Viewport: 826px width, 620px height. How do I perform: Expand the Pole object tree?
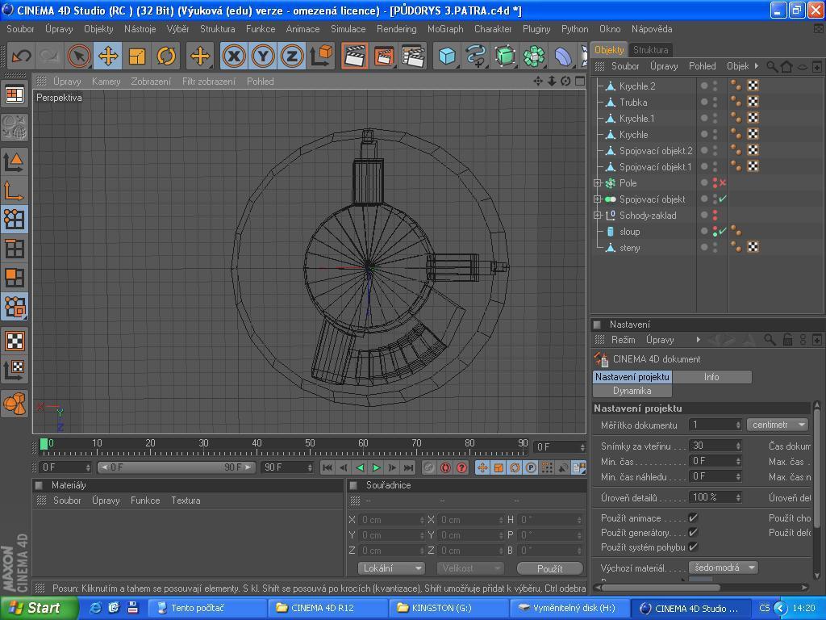coord(598,183)
